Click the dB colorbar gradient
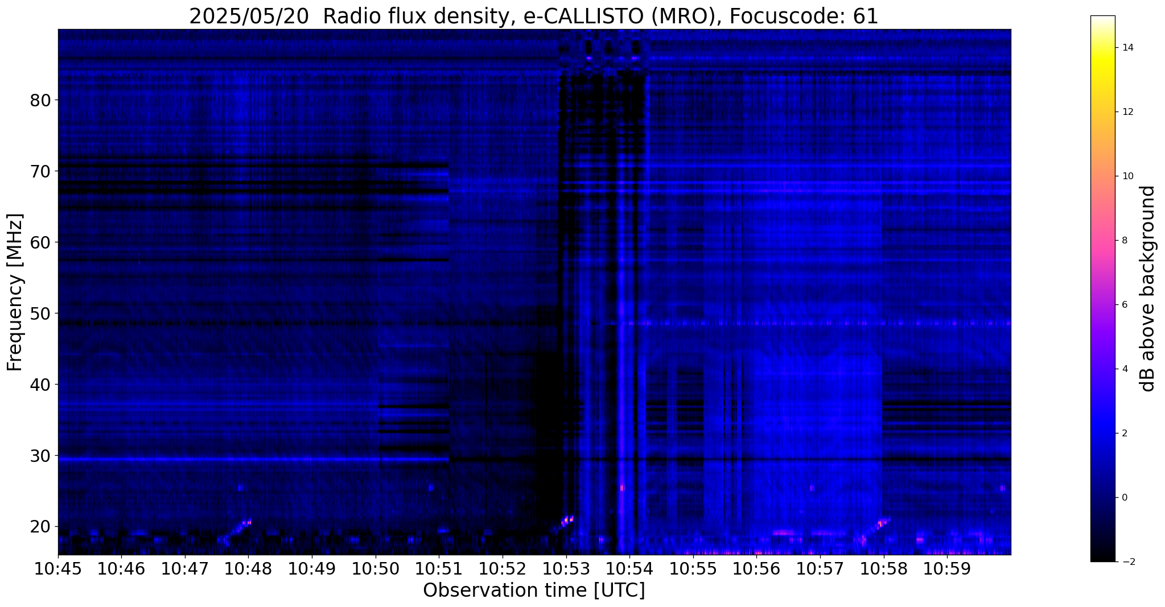Viewport: 1165px width, 607px height. click(x=1102, y=288)
